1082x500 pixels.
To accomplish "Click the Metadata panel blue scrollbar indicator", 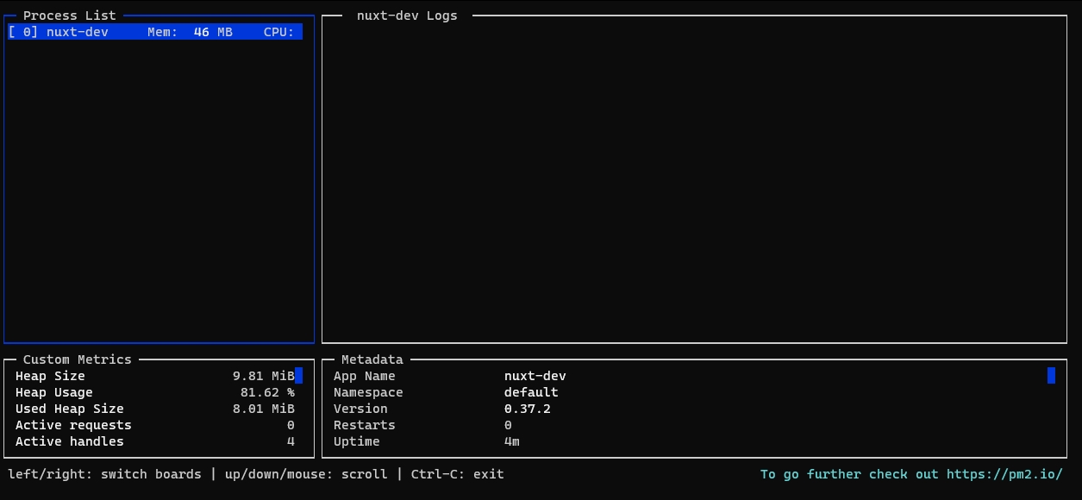I will [x=1051, y=376].
